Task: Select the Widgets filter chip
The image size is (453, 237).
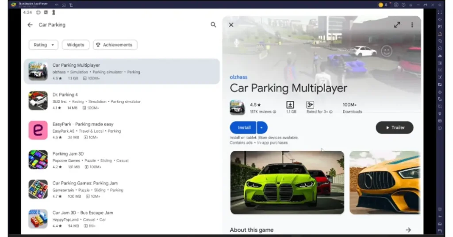Action: [75, 45]
